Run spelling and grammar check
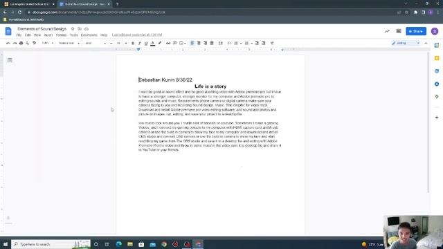443x249 pixels. coord(28,43)
